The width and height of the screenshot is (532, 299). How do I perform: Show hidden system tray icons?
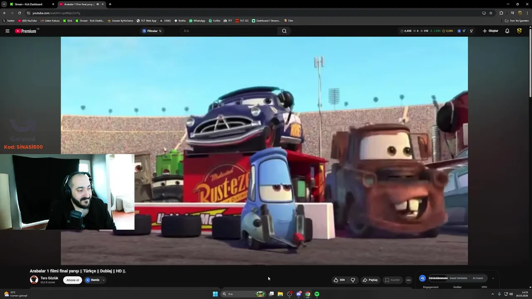point(493,294)
